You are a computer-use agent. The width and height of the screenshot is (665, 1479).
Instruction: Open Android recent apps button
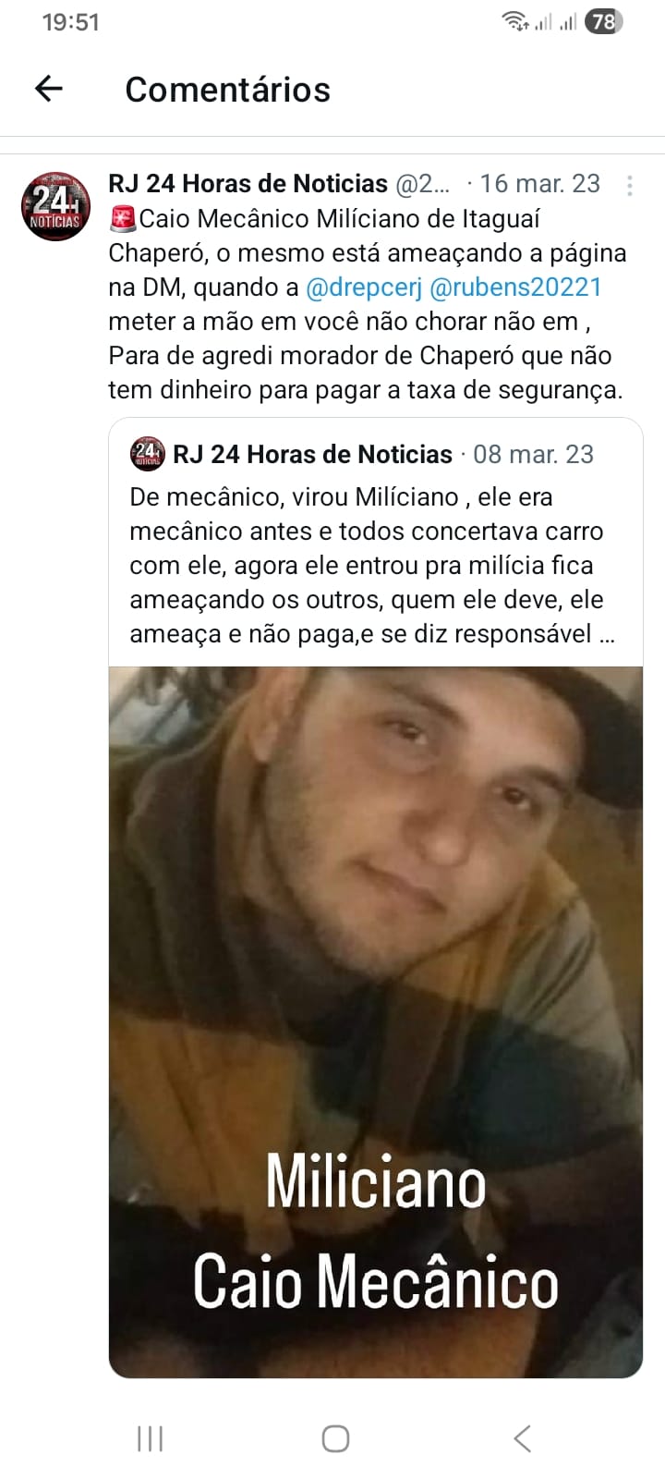(x=150, y=1438)
